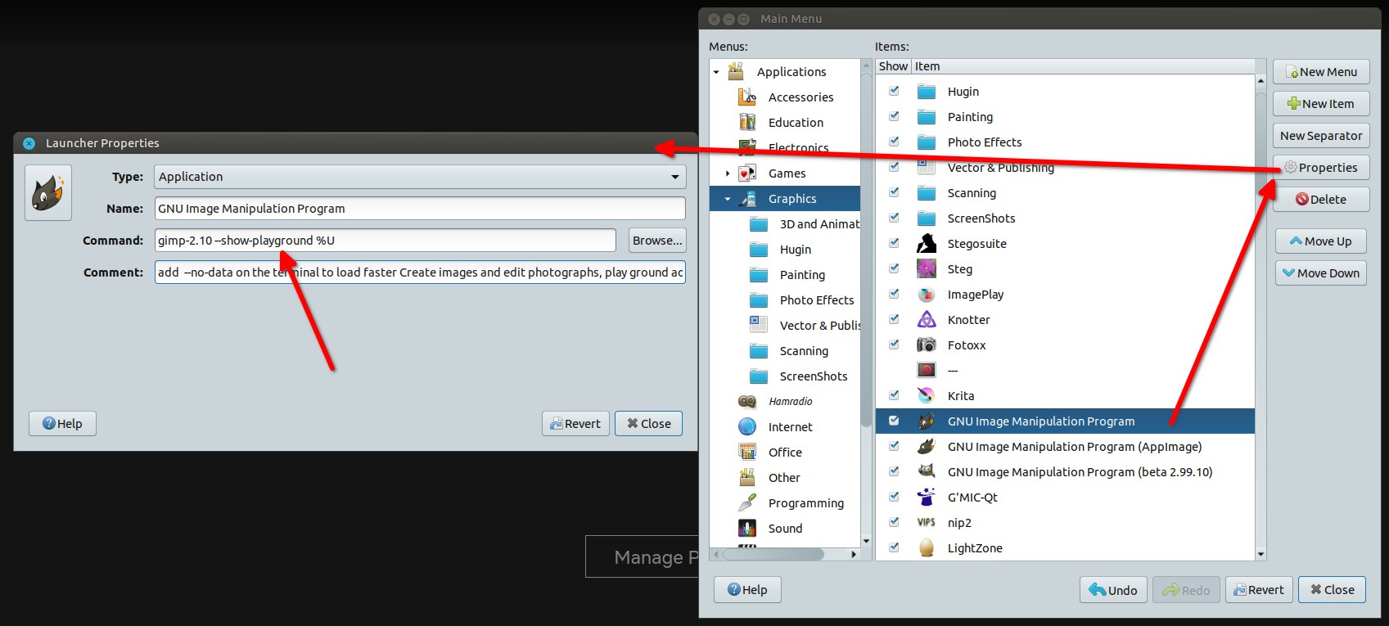Click into the Comment input field
The width and height of the screenshot is (1389, 626).
tap(420, 272)
